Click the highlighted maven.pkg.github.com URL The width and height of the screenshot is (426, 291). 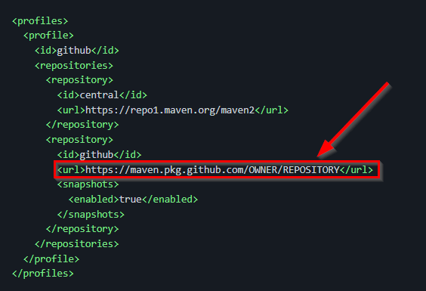(x=215, y=170)
